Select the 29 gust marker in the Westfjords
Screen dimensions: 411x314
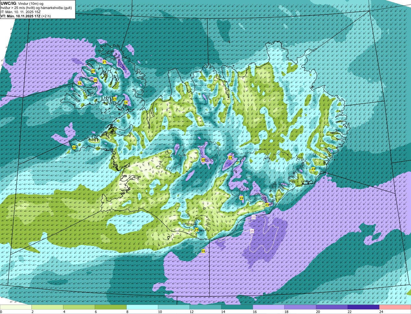pyautogui.click(x=93, y=71)
